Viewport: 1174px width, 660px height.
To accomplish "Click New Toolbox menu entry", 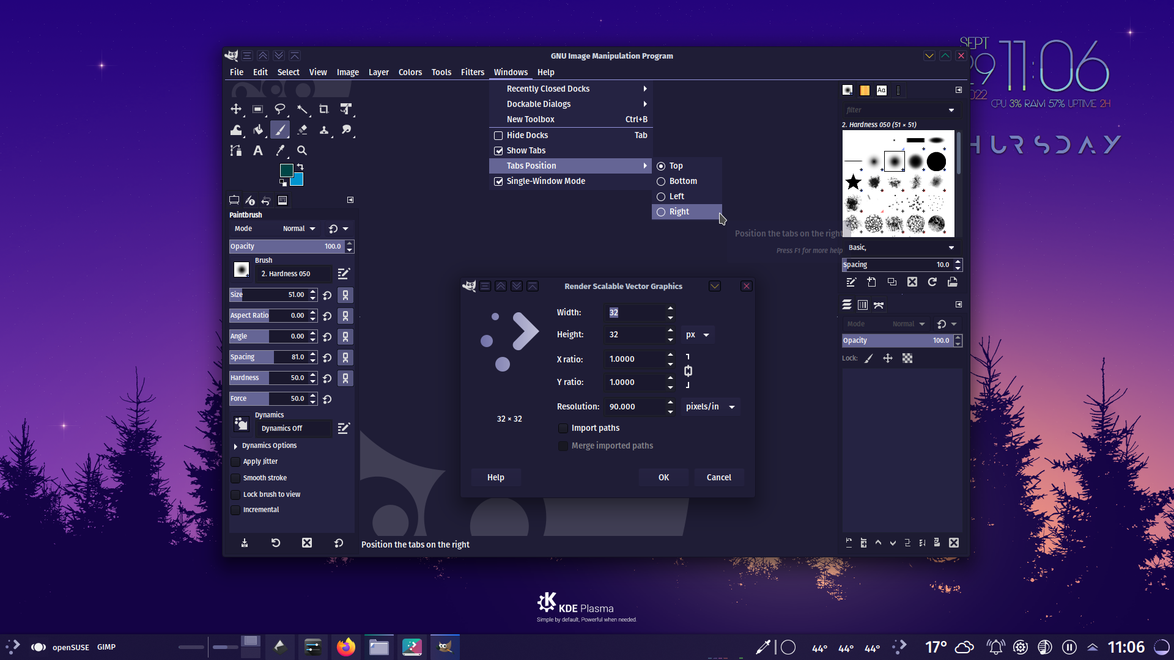I will [x=570, y=119].
